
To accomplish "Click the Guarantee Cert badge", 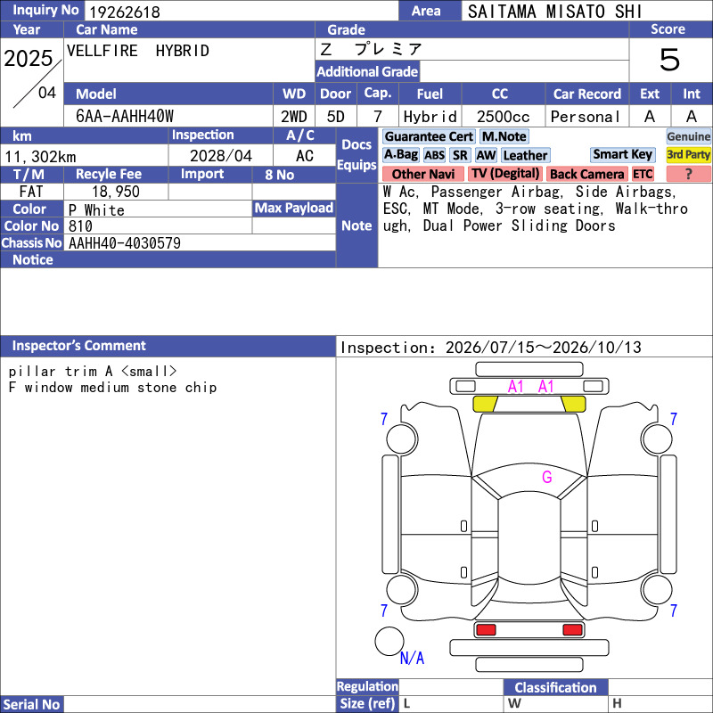I will (x=429, y=136).
